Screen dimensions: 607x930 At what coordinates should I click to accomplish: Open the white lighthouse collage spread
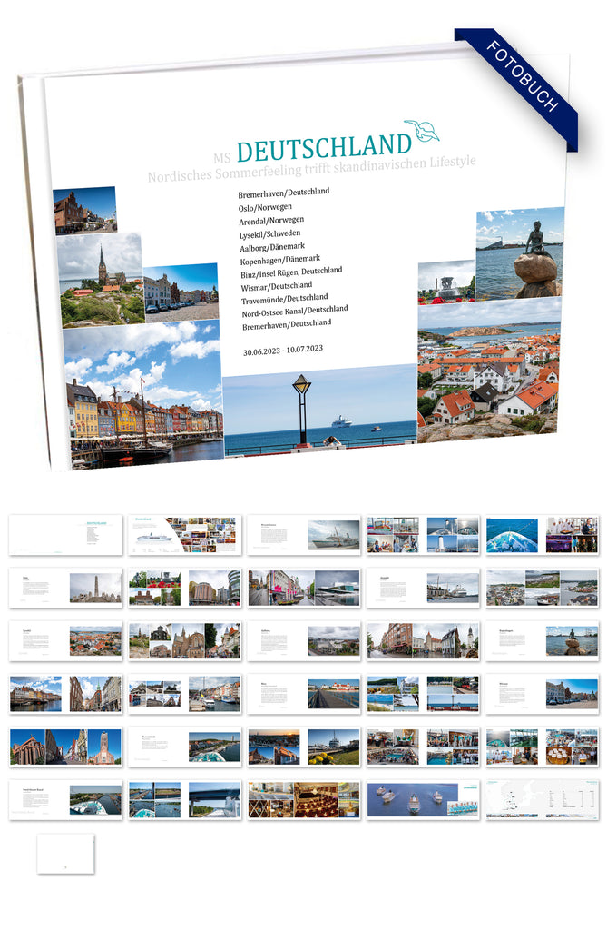pyautogui.click(x=423, y=535)
